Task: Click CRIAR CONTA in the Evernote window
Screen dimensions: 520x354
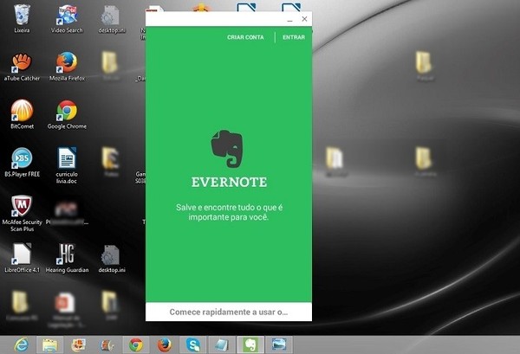Action: pyautogui.click(x=245, y=37)
